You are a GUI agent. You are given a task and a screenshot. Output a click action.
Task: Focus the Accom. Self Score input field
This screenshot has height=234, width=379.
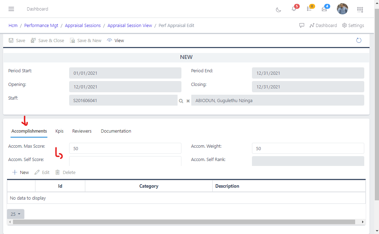click(125, 161)
